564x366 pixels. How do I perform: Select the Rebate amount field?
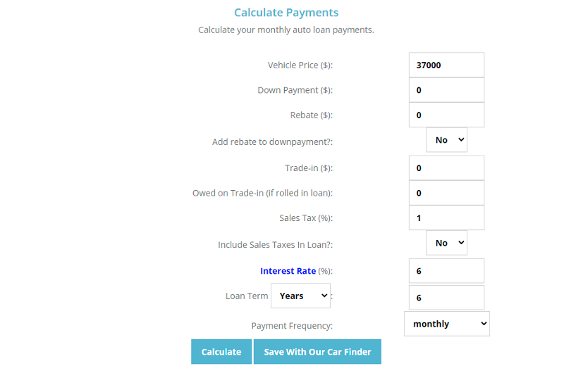coord(446,115)
